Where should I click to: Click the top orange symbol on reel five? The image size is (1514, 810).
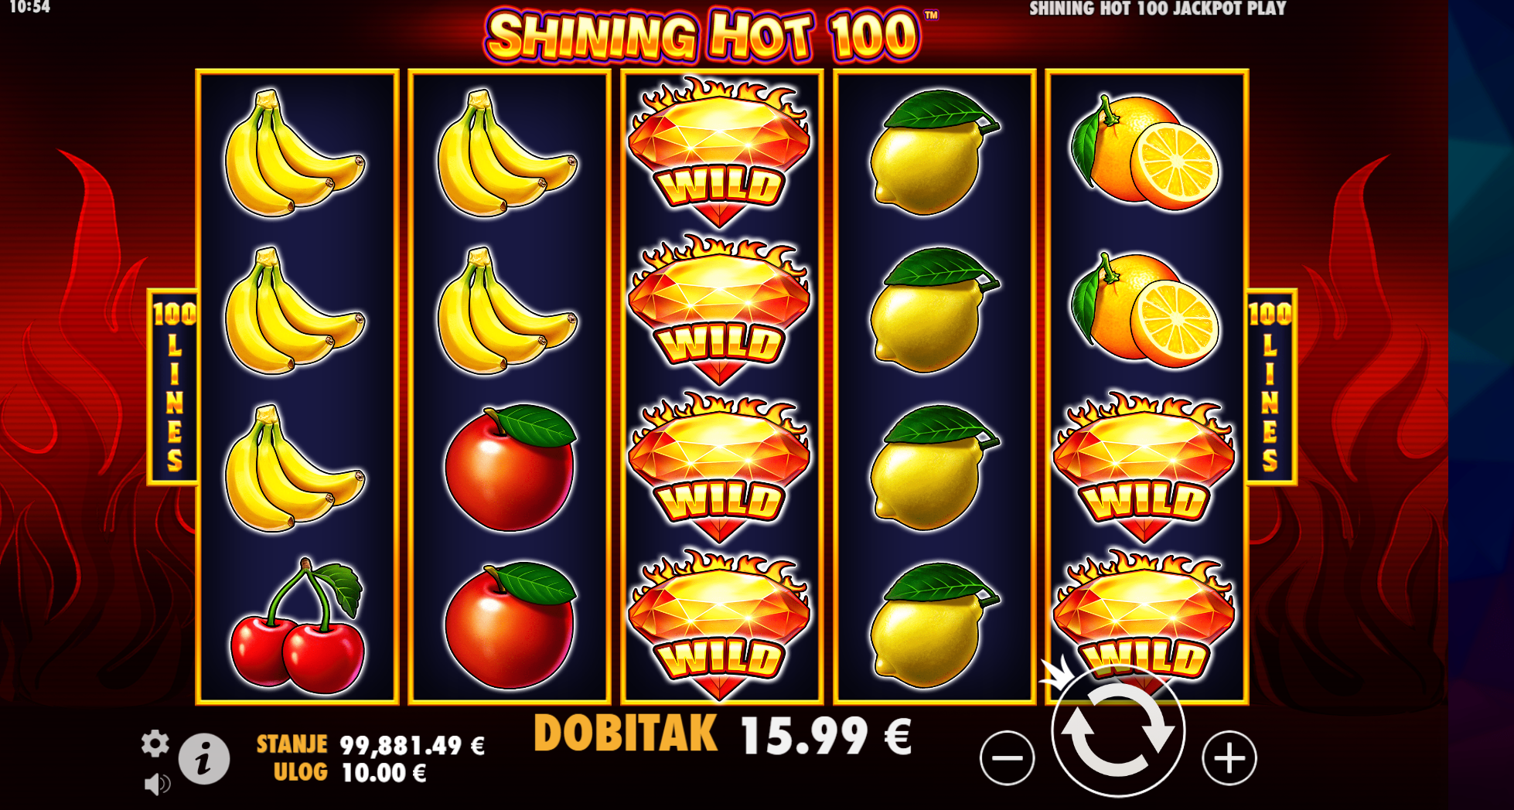(1144, 152)
